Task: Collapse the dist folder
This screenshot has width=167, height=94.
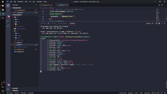Action: tap(17, 17)
